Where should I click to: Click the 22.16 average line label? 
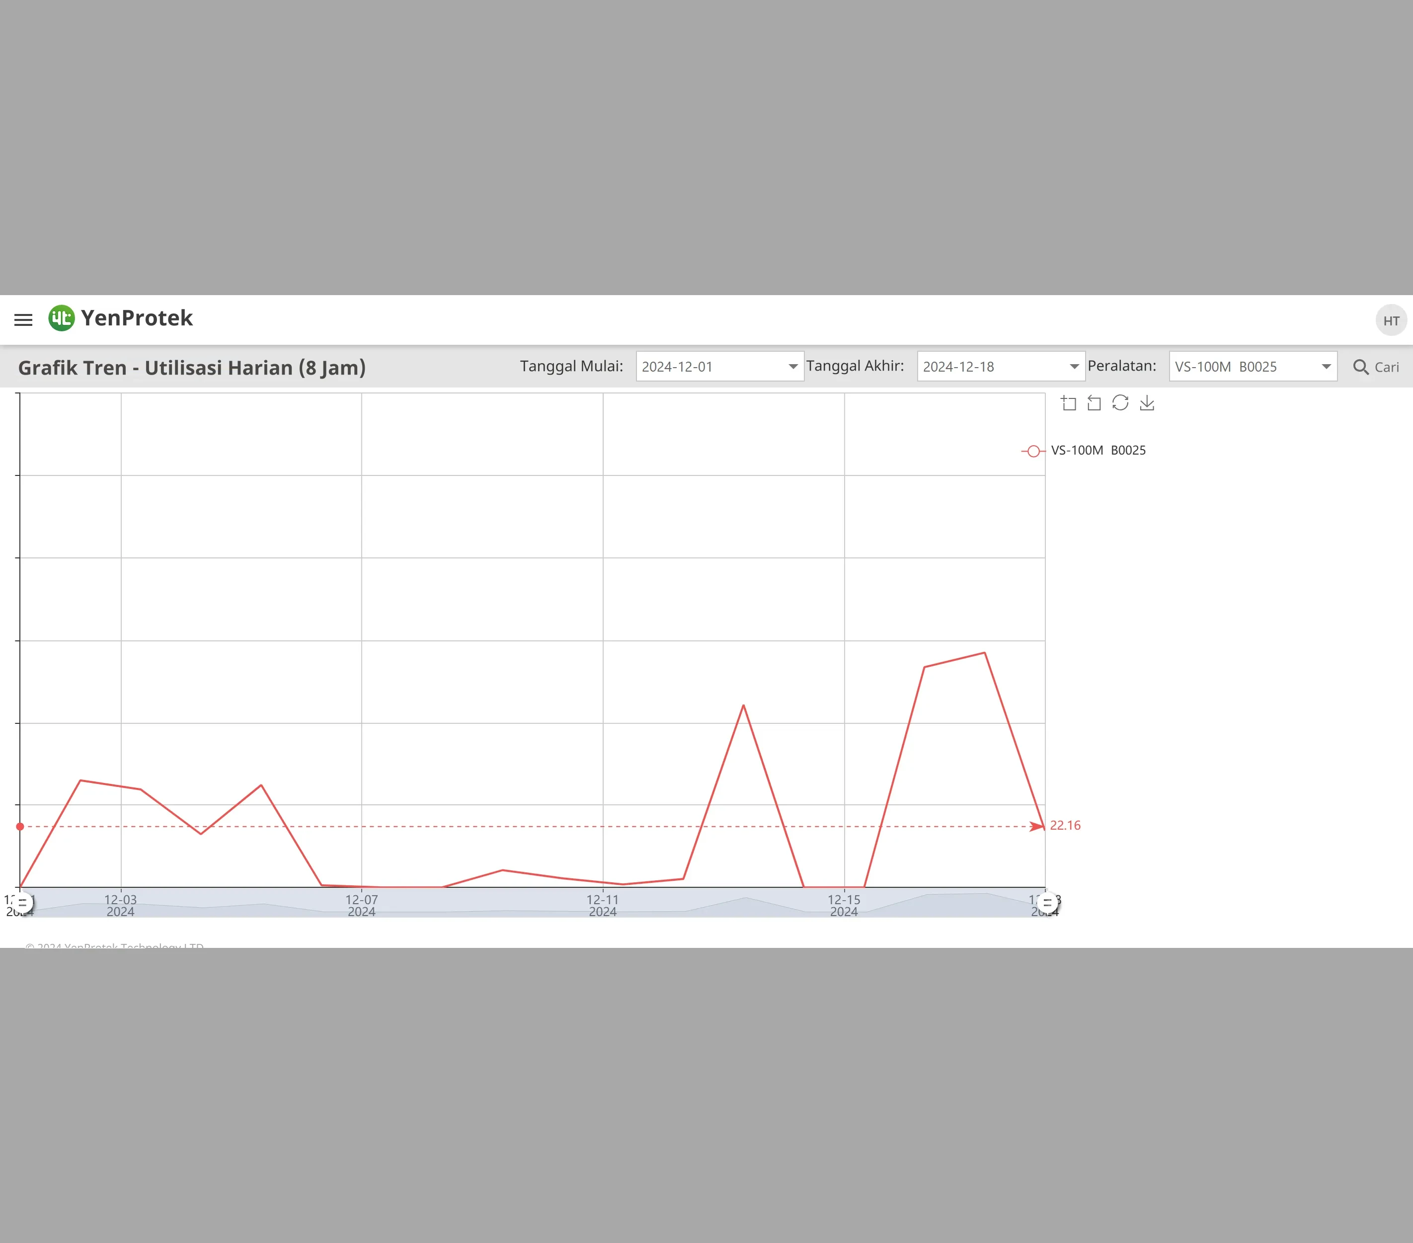1065,826
